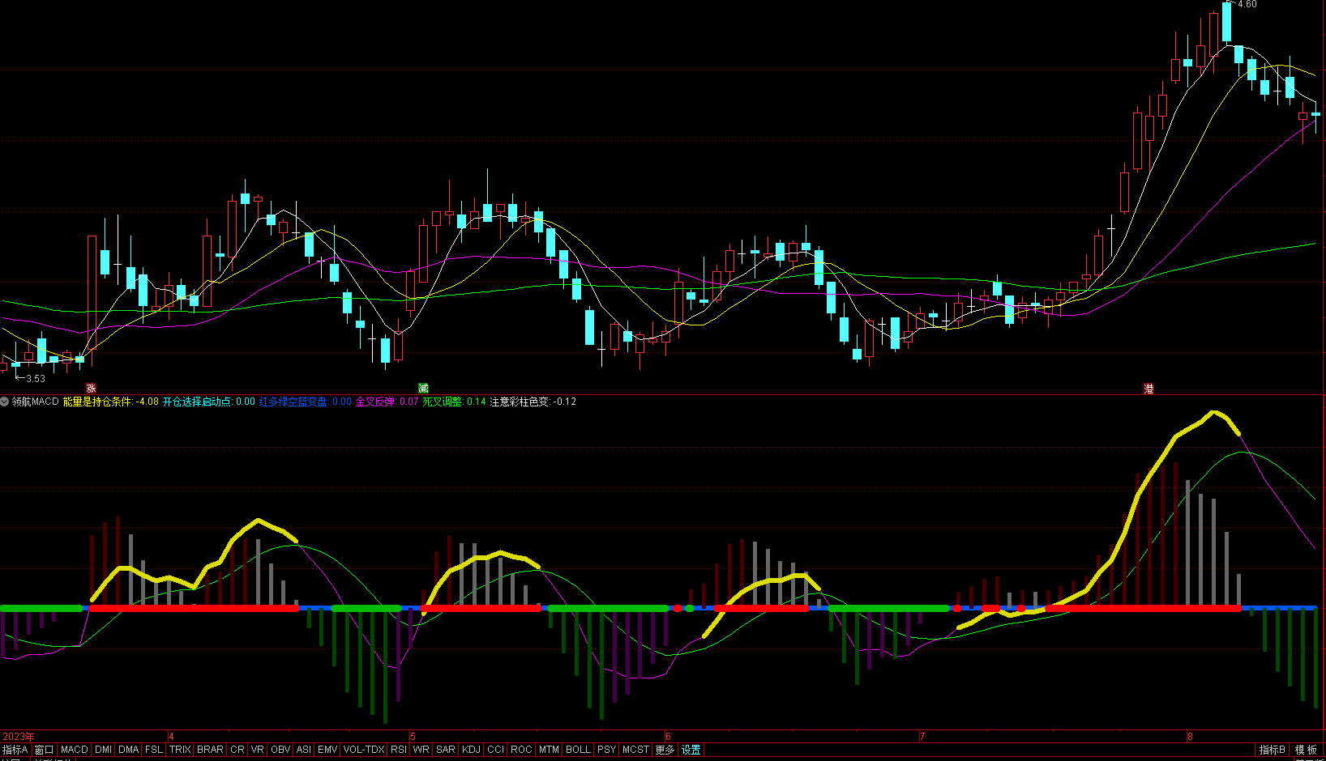1326x761 pixels.
Task: Select the VR indicator tab
Action: click(258, 750)
